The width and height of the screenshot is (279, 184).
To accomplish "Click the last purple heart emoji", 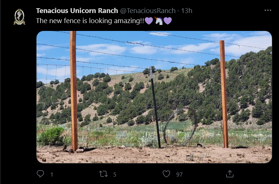I will coord(167,21).
